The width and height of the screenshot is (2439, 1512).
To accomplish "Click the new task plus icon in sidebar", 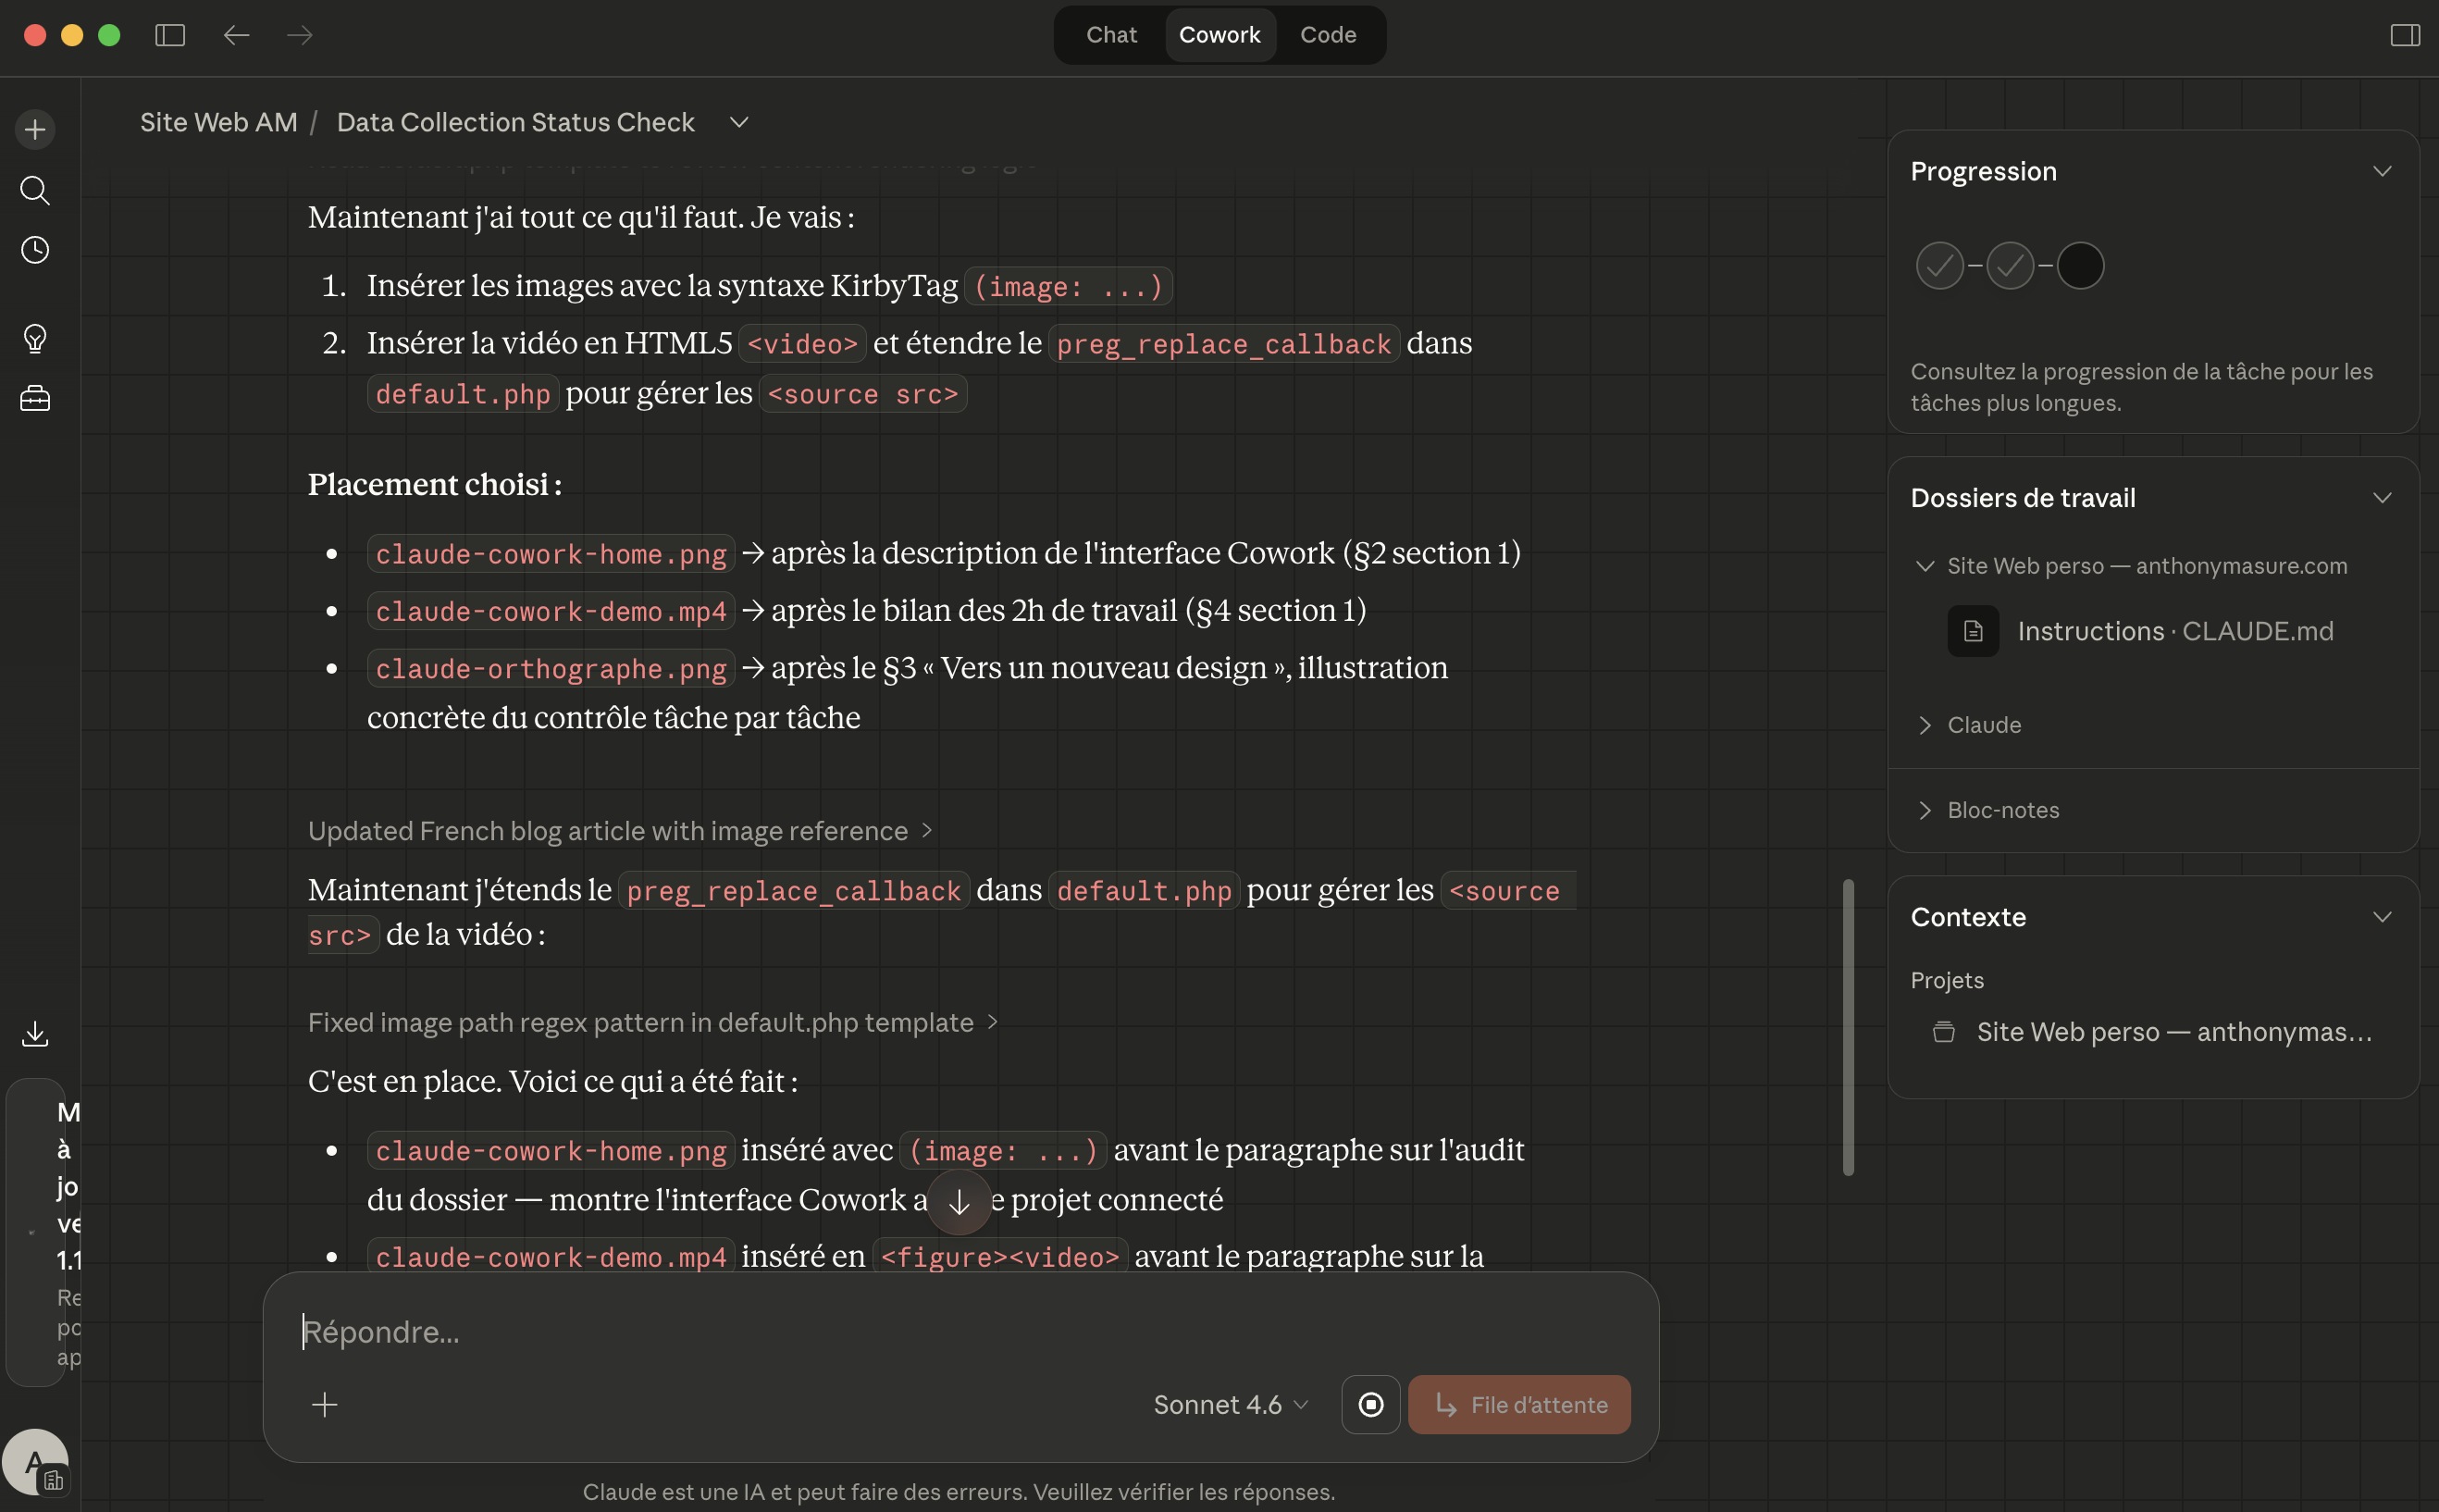I will point(35,129).
